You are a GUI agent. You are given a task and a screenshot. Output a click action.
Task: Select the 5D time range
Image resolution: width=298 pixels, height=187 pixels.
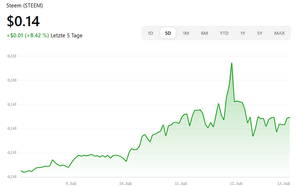(168, 33)
